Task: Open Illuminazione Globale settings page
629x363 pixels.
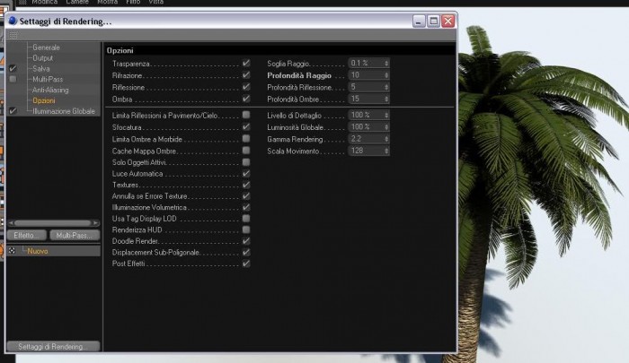Action: click(64, 111)
